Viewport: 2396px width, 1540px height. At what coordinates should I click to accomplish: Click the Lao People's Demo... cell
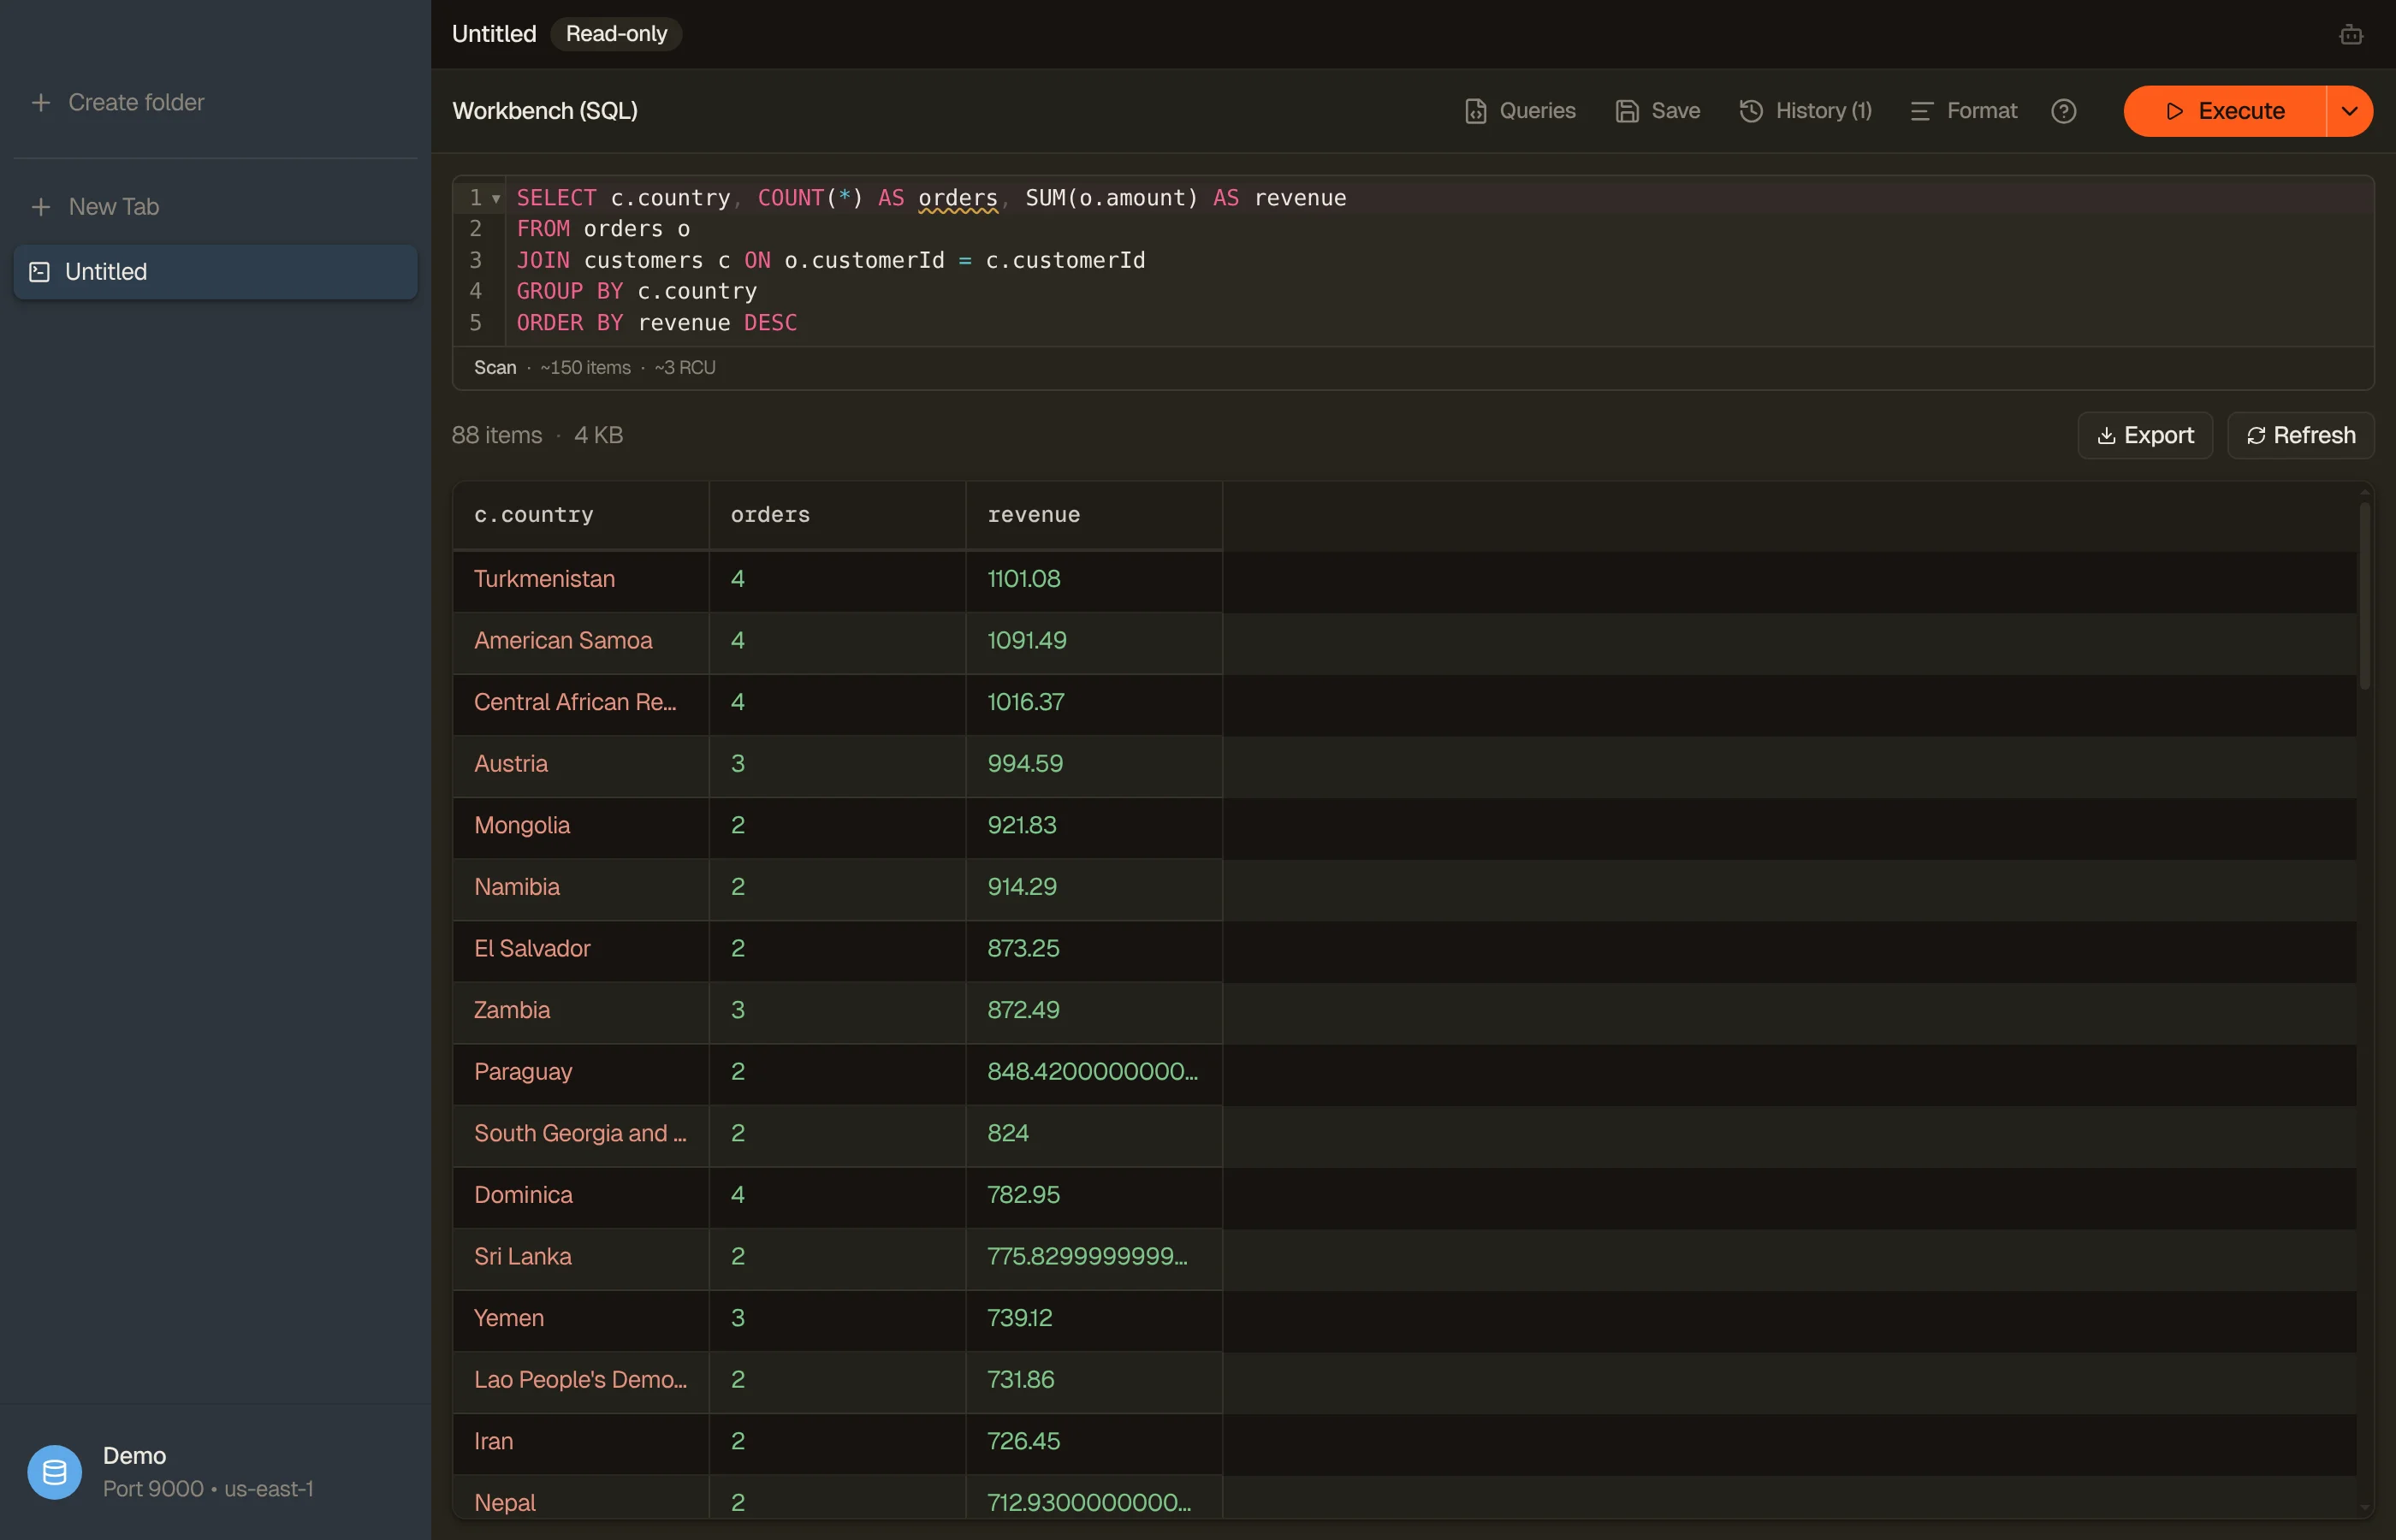point(581,1381)
